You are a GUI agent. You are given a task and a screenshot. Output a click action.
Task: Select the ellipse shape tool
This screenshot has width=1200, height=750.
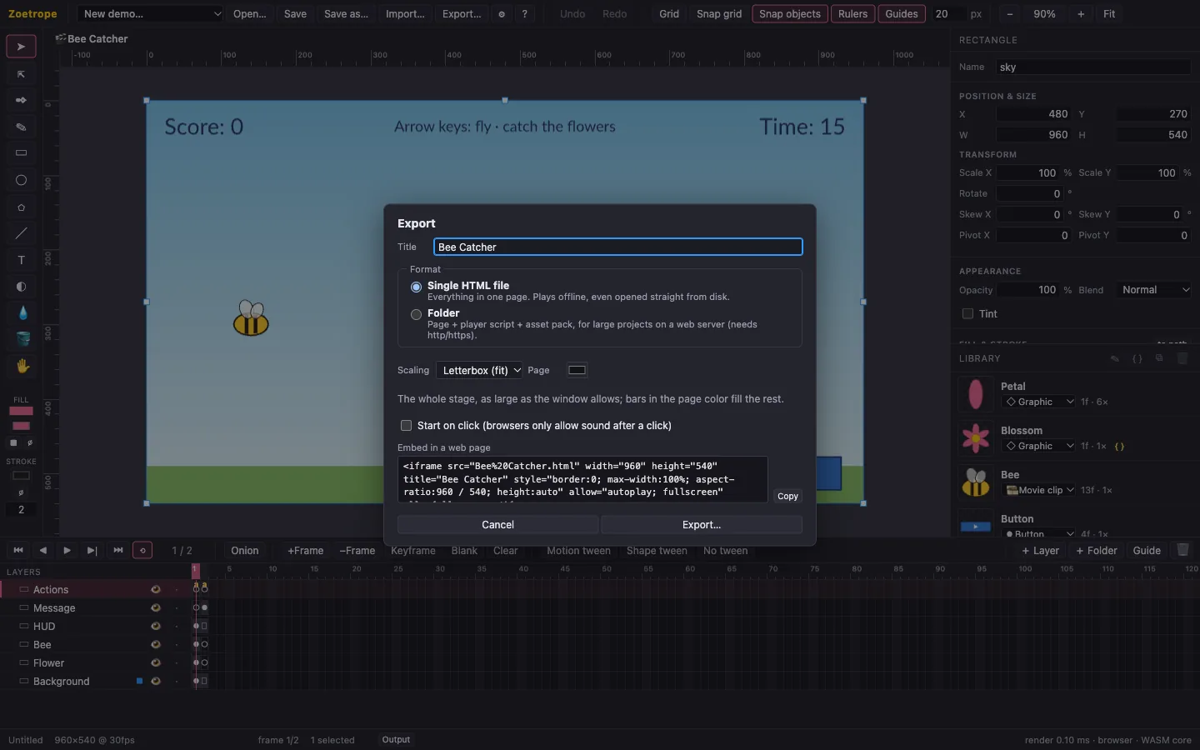click(21, 180)
